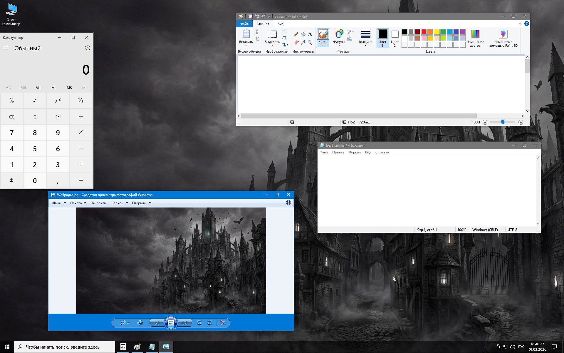This screenshot has height=353, width=564.
Task: Expand the Печать menu in Photo Viewer
Action: pyautogui.click(x=78, y=203)
